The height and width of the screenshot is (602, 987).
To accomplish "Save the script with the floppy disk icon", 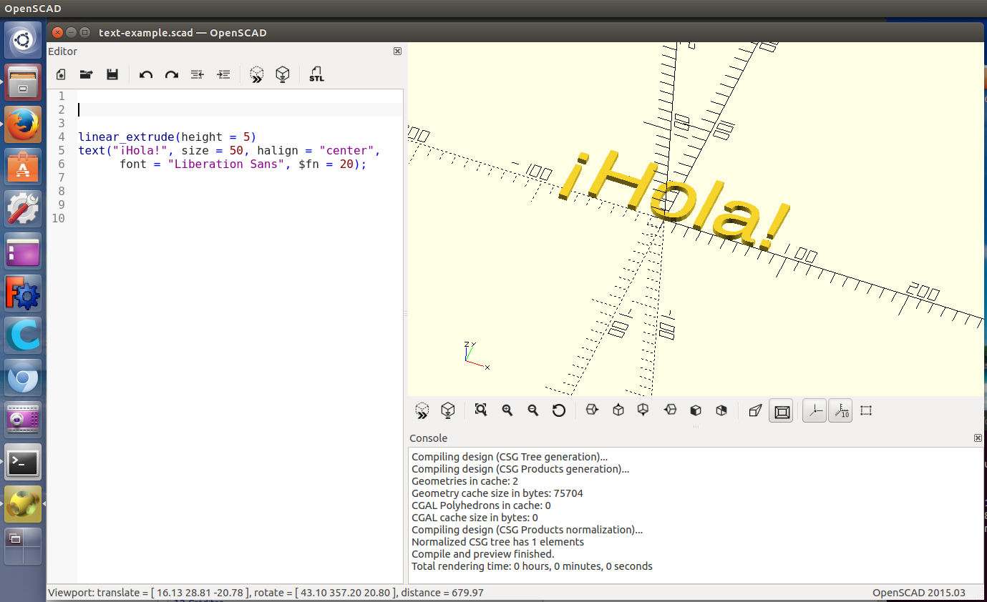I will pyautogui.click(x=112, y=74).
